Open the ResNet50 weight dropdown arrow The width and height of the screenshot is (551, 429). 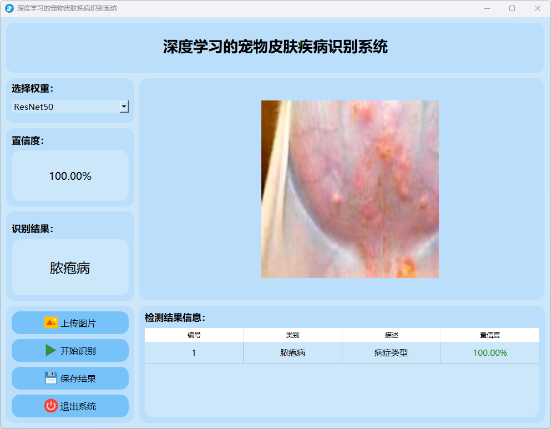pyautogui.click(x=124, y=107)
